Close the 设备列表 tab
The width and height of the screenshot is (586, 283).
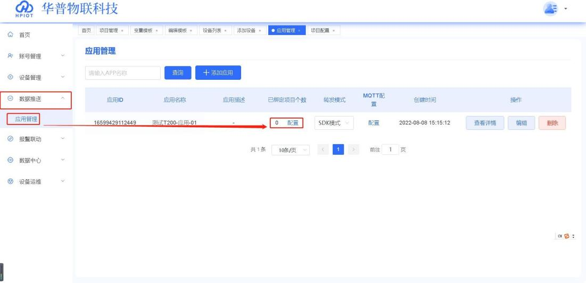[225, 31]
